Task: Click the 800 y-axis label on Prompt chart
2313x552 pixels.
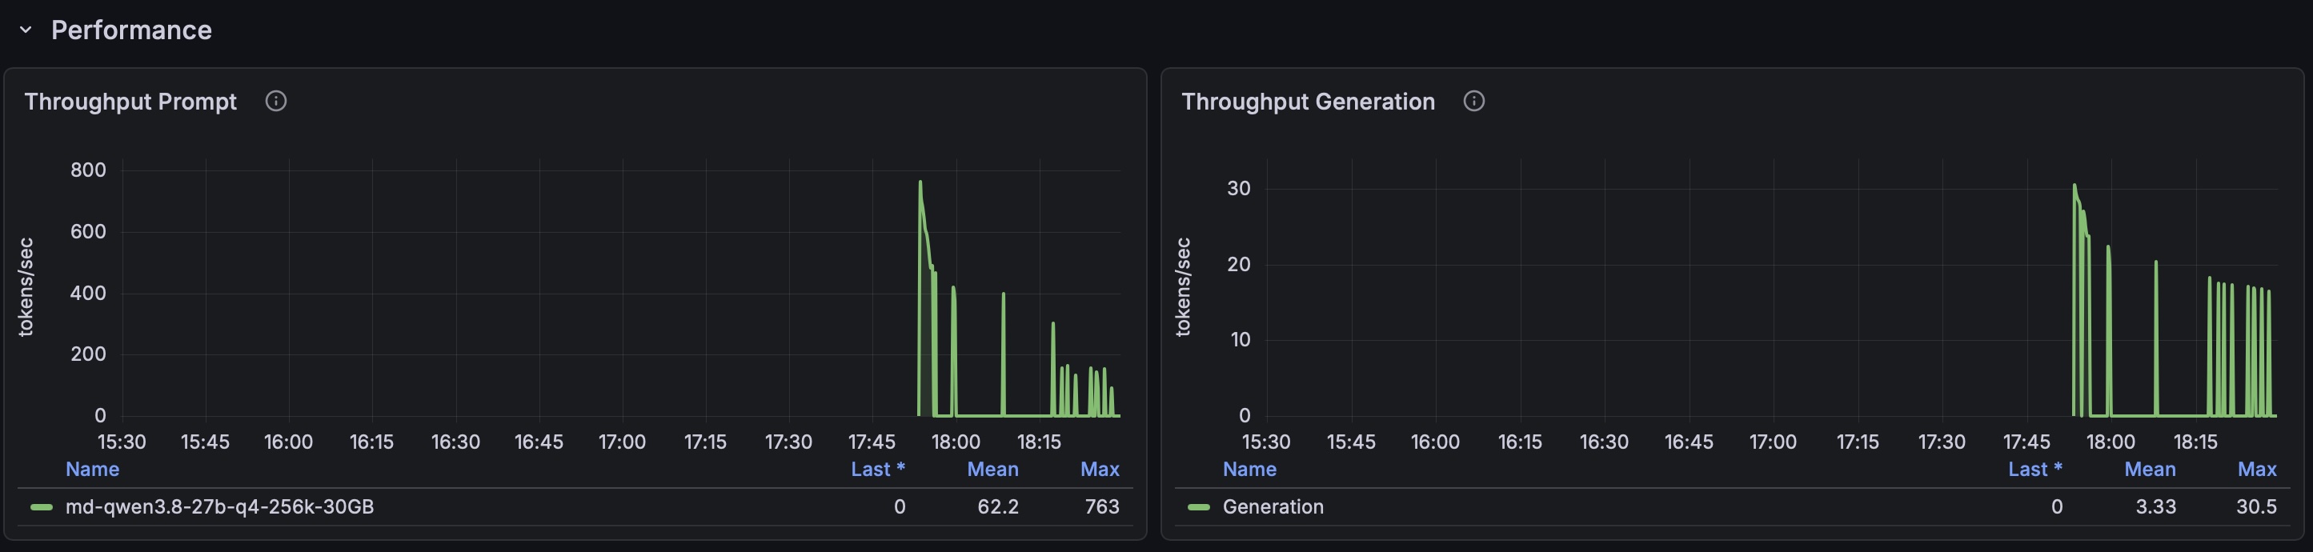Action: pyautogui.click(x=88, y=170)
